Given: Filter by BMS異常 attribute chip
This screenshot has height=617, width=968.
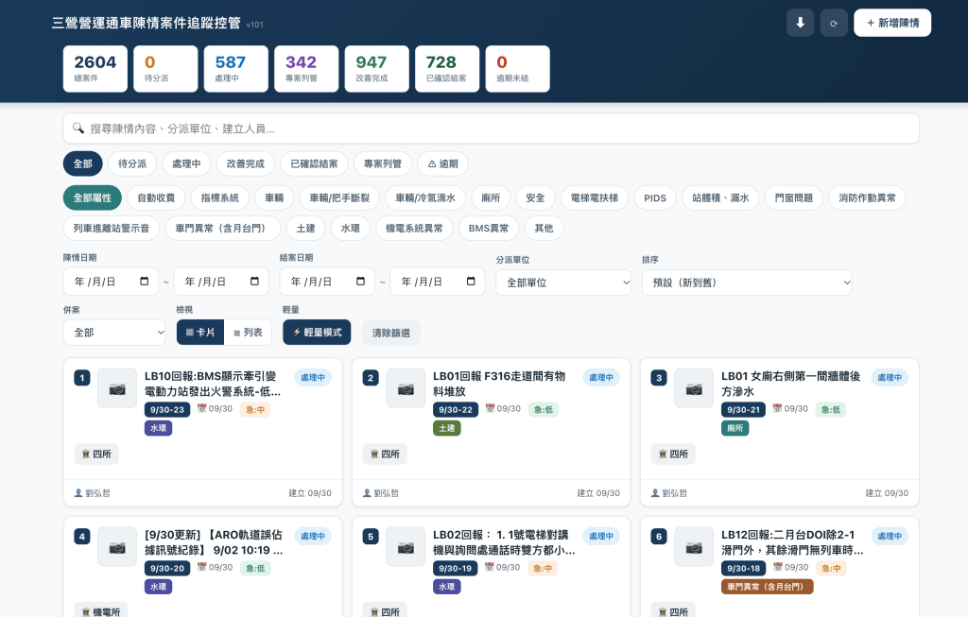Looking at the screenshot, I should pyautogui.click(x=489, y=229).
